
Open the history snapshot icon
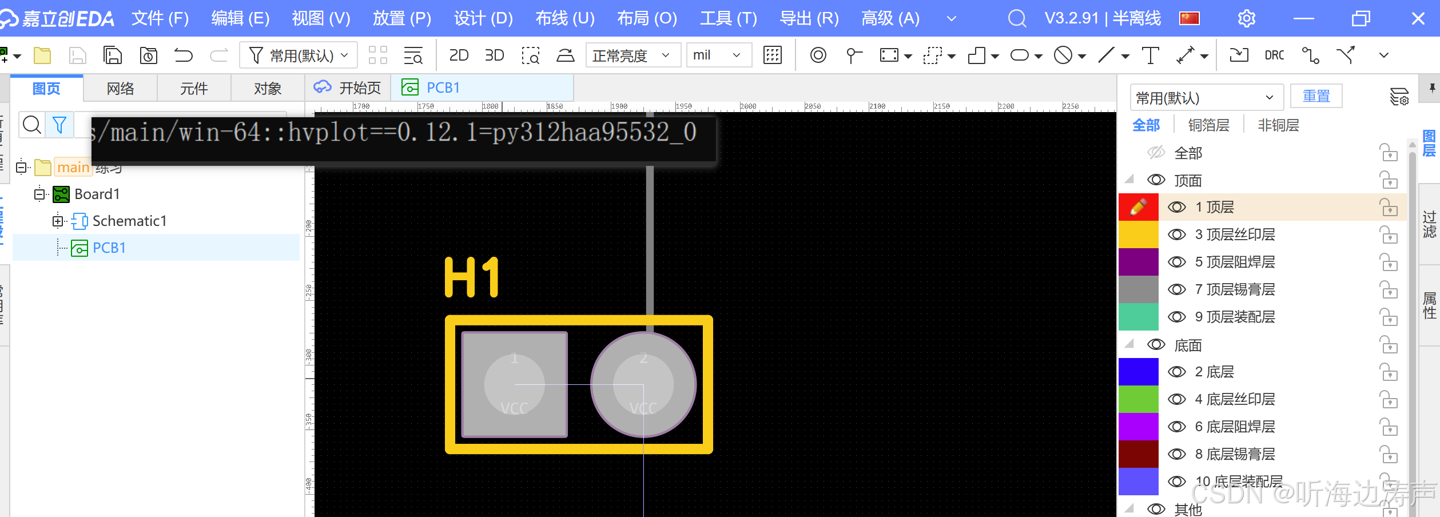tap(149, 55)
